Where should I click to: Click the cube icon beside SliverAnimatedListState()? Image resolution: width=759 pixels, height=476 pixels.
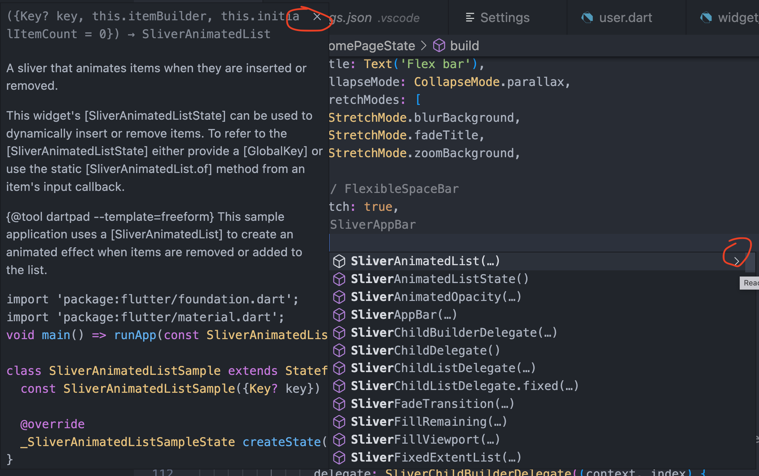tap(339, 279)
